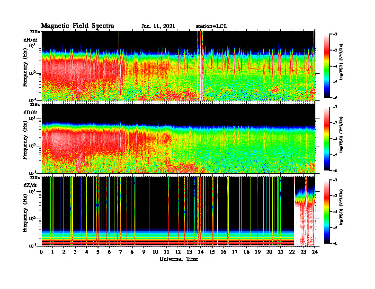Click hour tick label '17' on time axis
The height and width of the screenshot is (289, 375).
tap(235, 252)
